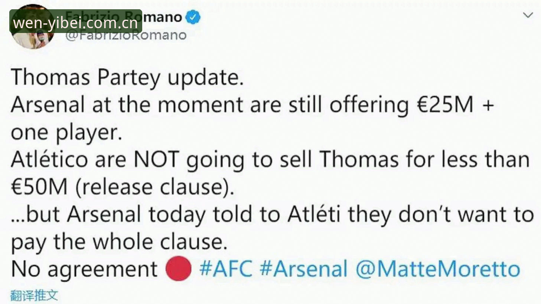Click the red circle emoji
The height and width of the screenshot is (304, 541).
pos(178,268)
